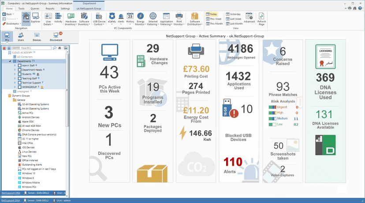Open the Alerts component in ribbon
Viewport: 365px width, 203px height.
point(121,19)
